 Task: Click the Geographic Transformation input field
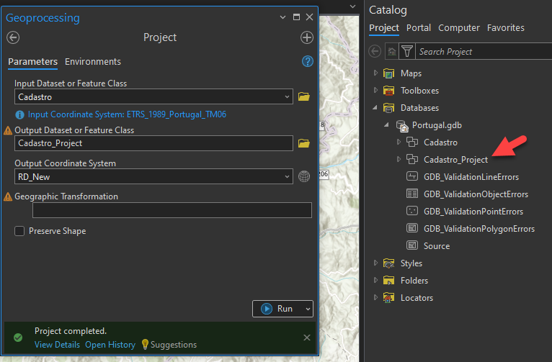[x=172, y=210]
